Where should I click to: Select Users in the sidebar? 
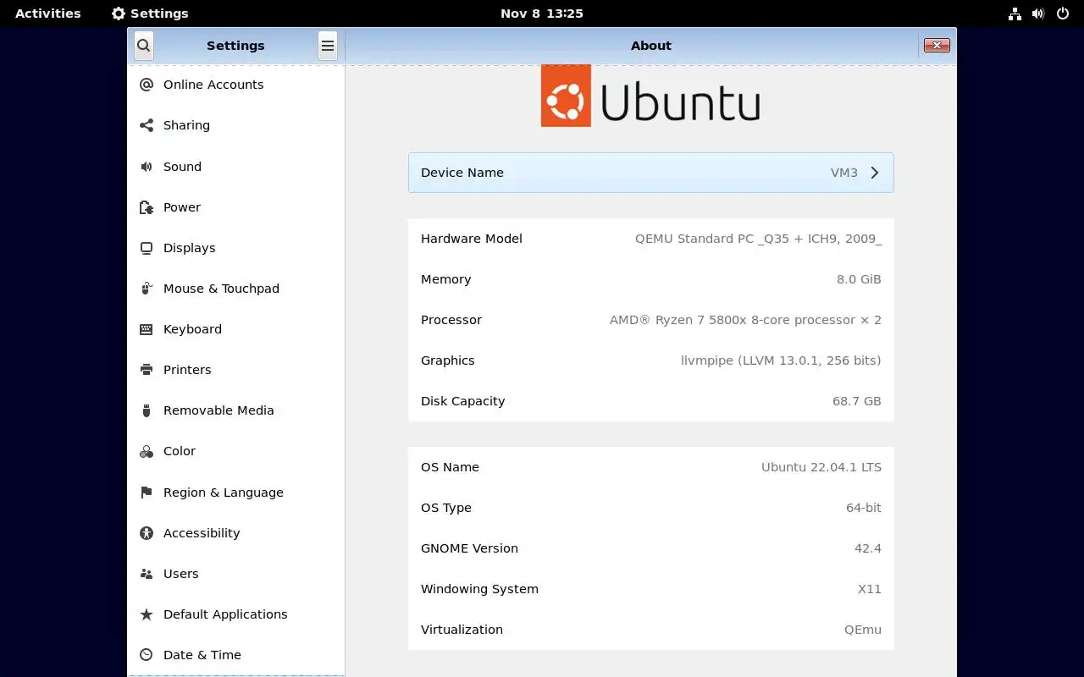(x=236, y=574)
